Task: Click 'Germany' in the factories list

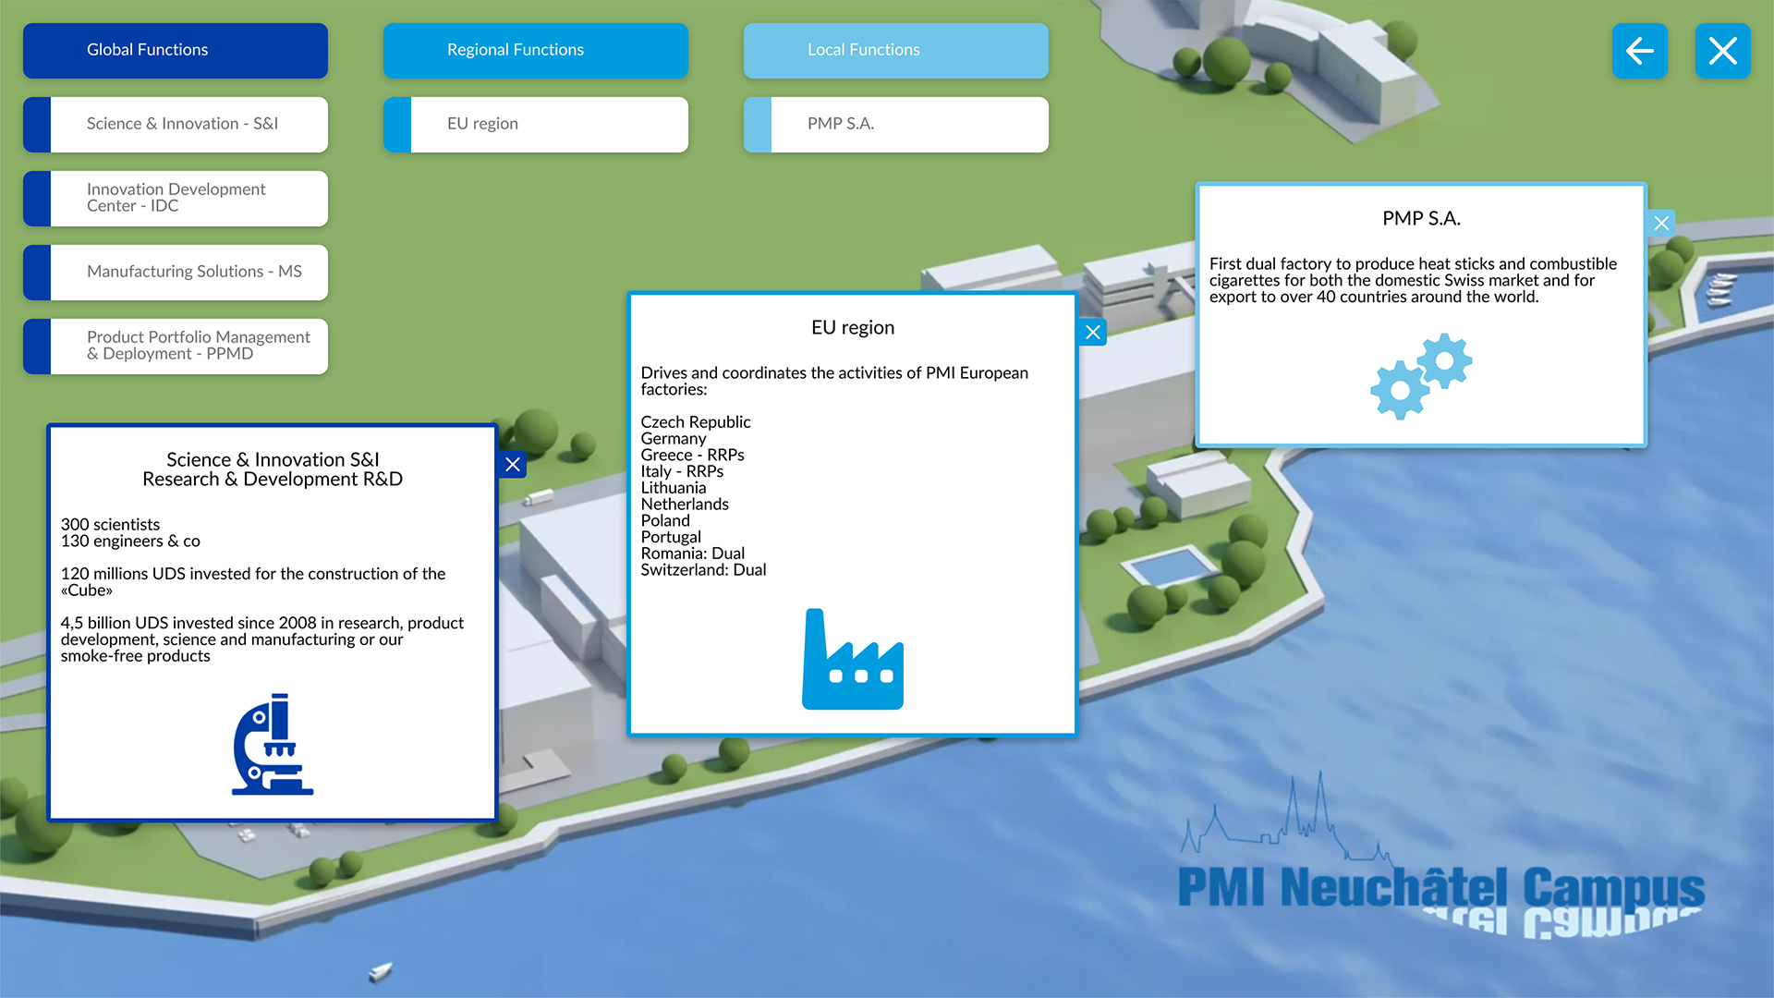Action: pyautogui.click(x=674, y=439)
